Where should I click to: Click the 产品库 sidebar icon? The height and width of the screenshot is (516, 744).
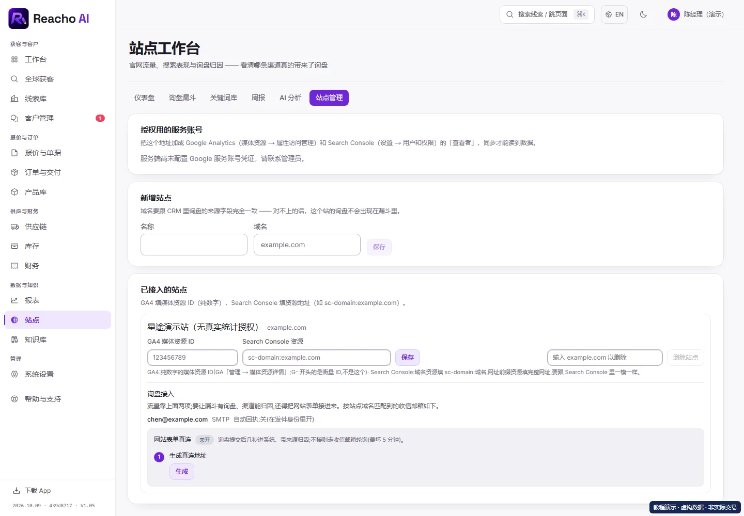(x=14, y=192)
